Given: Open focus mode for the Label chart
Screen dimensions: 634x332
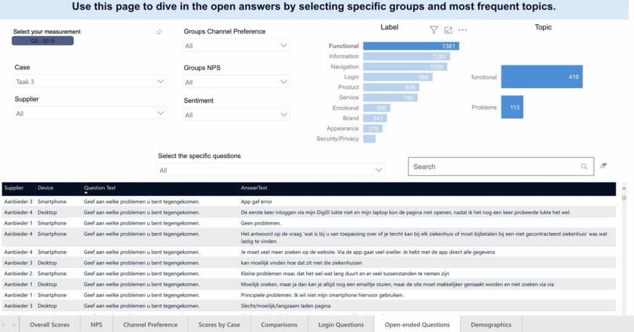Looking at the screenshot, I should pos(448,30).
